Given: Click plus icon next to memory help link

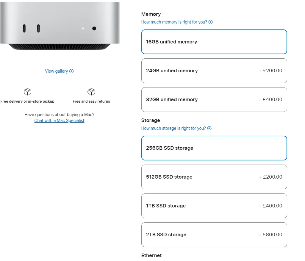Looking at the screenshot, I should click(x=210, y=22).
